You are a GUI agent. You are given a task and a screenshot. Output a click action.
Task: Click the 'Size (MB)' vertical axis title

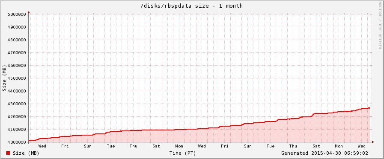click(4, 78)
